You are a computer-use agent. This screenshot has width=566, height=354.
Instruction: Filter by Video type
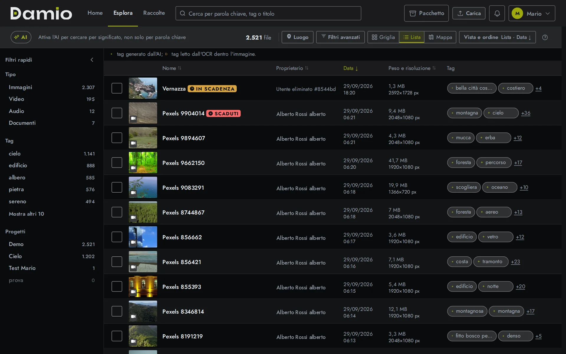click(x=52, y=99)
